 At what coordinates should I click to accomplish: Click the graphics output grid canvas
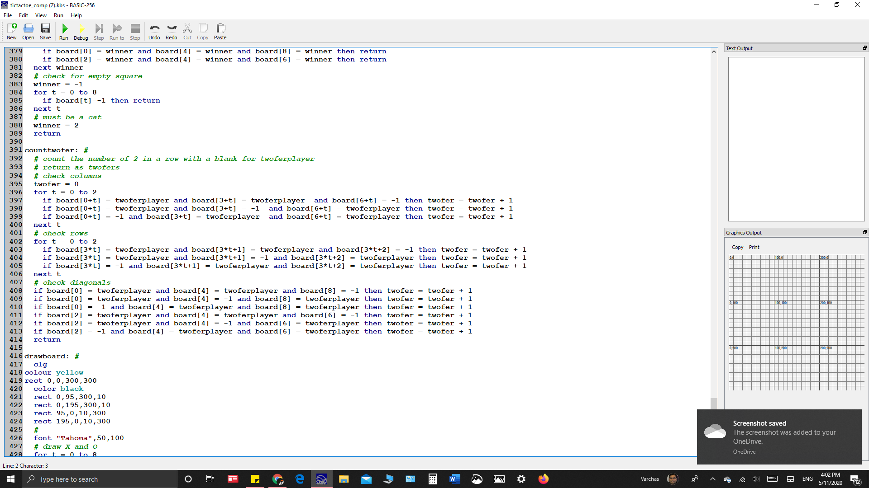click(796, 322)
